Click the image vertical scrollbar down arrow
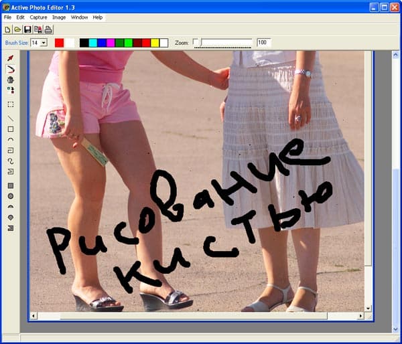 tap(368, 309)
